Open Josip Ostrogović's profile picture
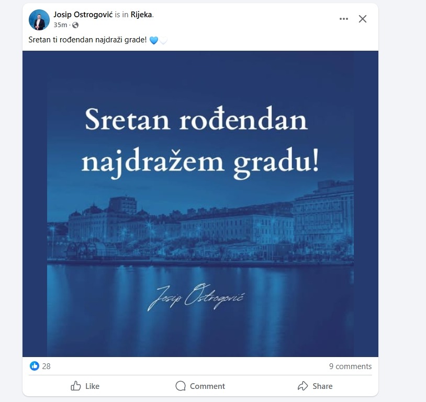Screen dimensions: 426x402 39,20
